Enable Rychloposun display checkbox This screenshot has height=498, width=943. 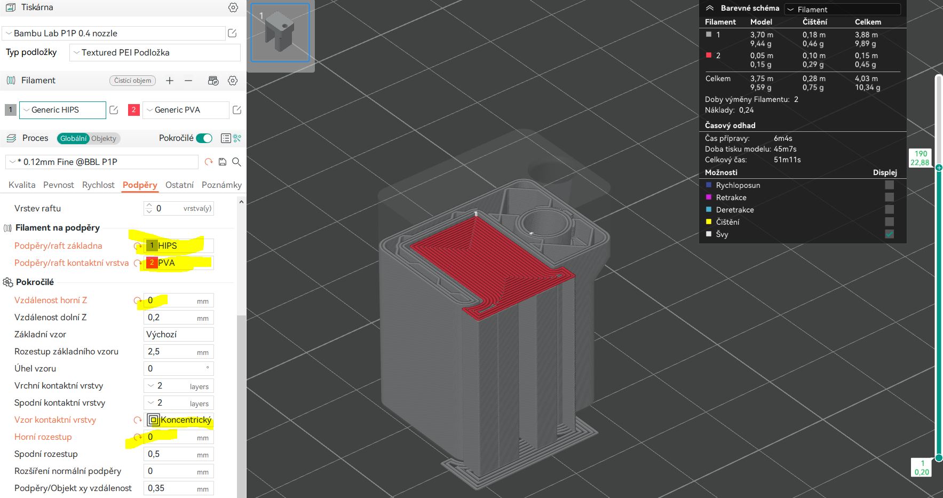[x=889, y=185]
